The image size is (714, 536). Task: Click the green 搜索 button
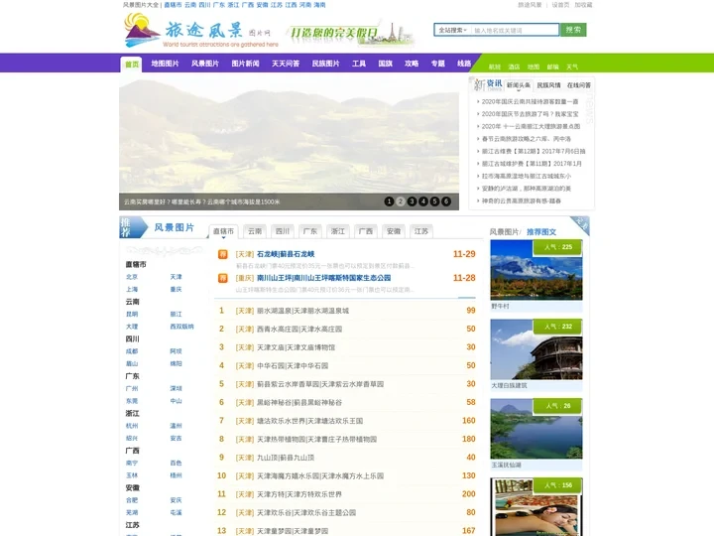click(573, 30)
